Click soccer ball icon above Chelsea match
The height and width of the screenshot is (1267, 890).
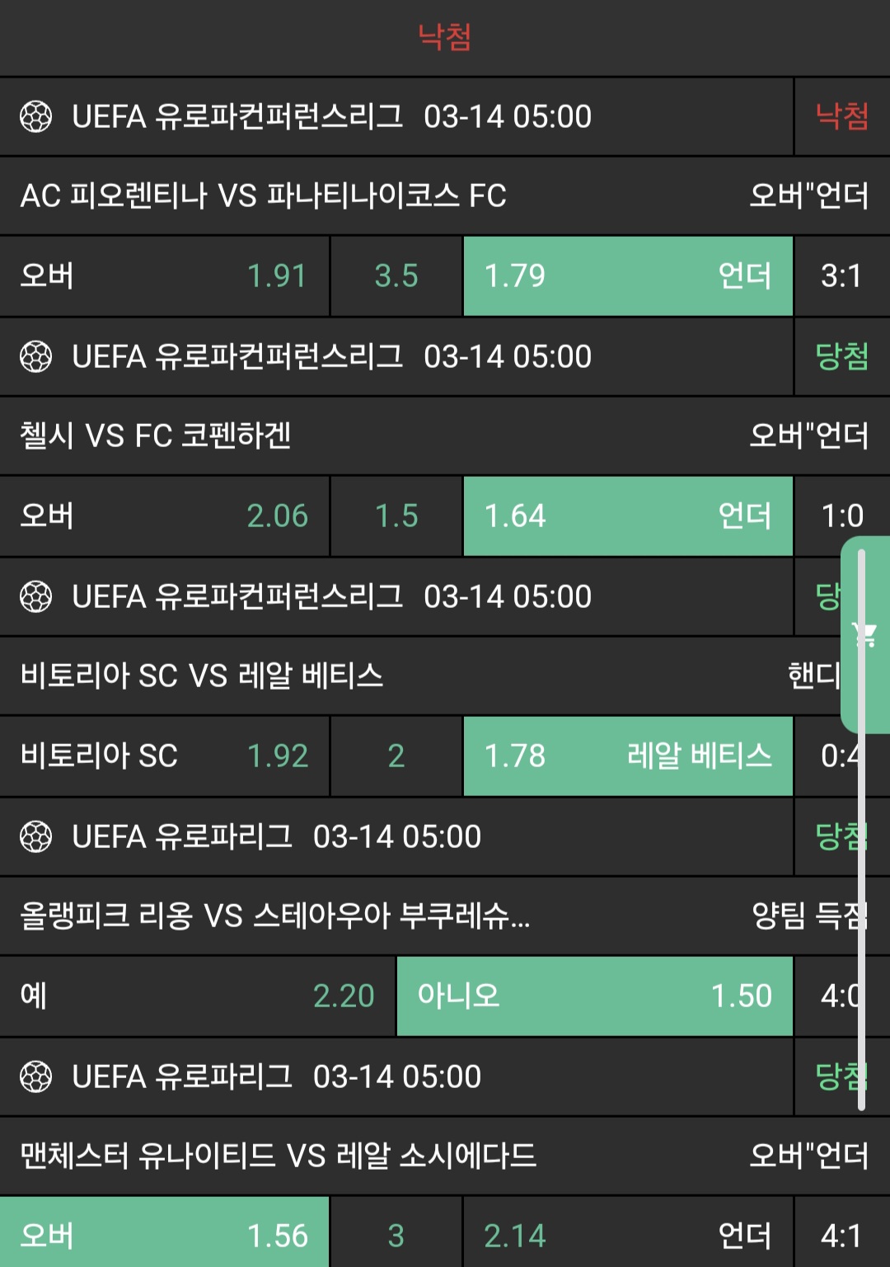coord(35,357)
